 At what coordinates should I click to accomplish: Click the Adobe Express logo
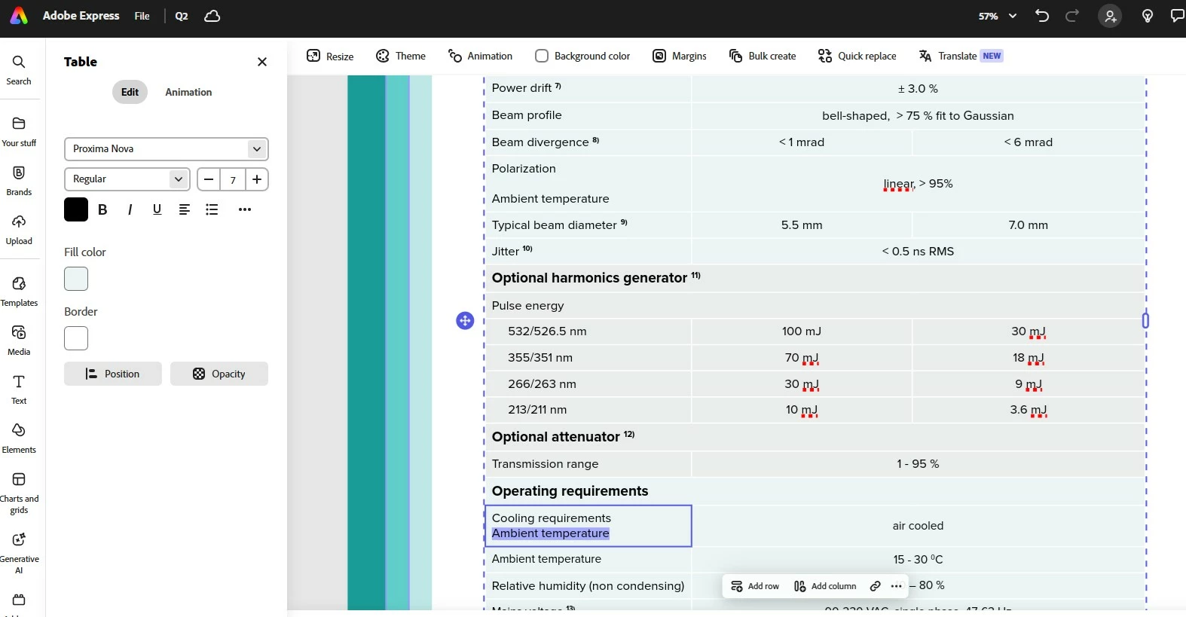(x=19, y=16)
